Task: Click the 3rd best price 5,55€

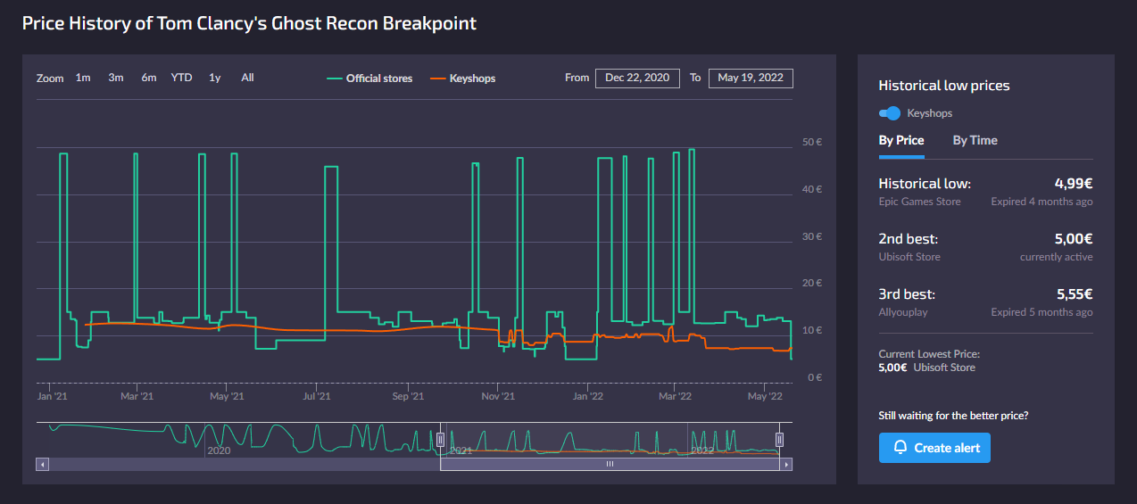Action: point(1074,294)
